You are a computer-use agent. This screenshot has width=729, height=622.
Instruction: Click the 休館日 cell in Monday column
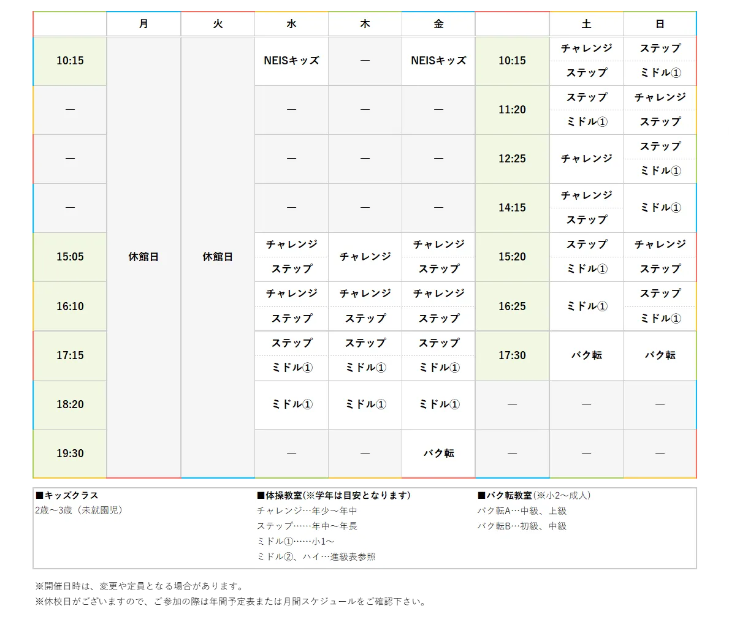pos(143,257)
